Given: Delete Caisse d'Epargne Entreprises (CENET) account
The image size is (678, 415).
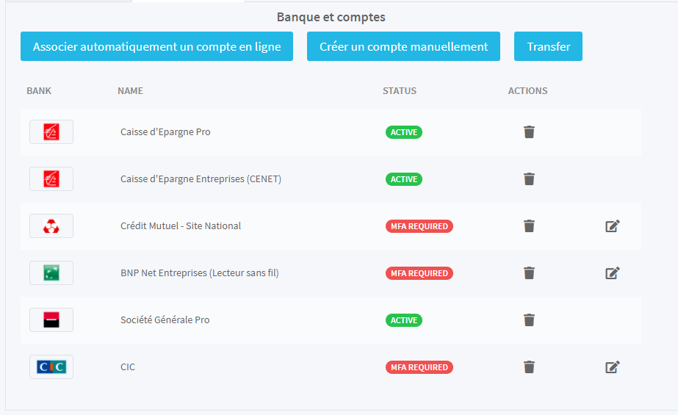Looking at the screenshot, I should click(529, 179).
